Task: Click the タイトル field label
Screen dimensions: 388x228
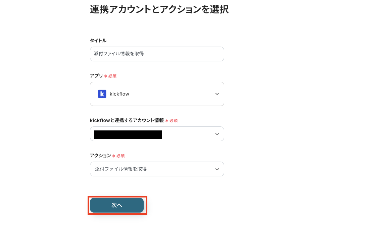Action: tap(98, 41)
